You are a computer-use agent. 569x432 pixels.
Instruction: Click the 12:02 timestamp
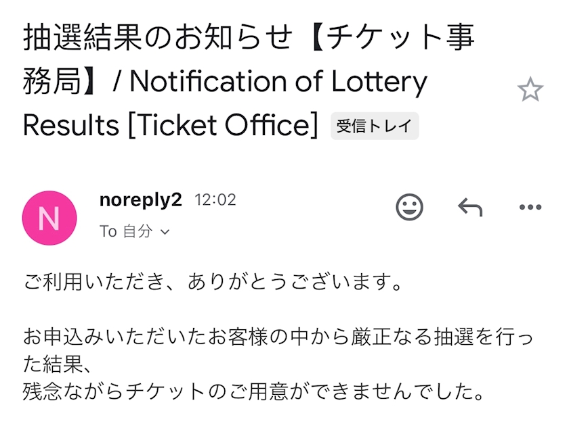pyautogui.click(x=215, y=200)
